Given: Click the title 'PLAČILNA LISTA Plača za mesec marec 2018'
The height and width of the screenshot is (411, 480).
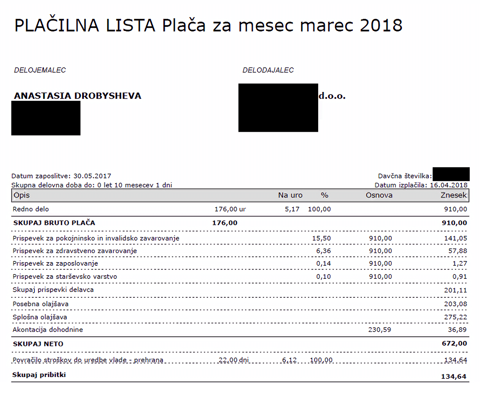Looking at the screenshot, I should [208, 26].
